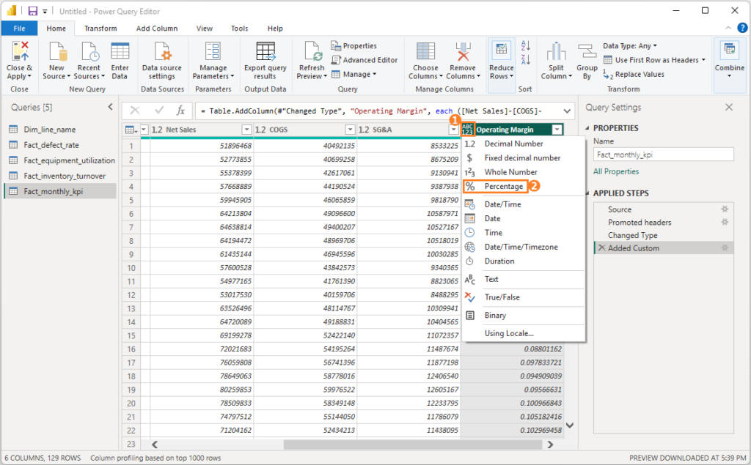Open the table corner menu dropdown

pyautogui.click(x=131, y=130)
